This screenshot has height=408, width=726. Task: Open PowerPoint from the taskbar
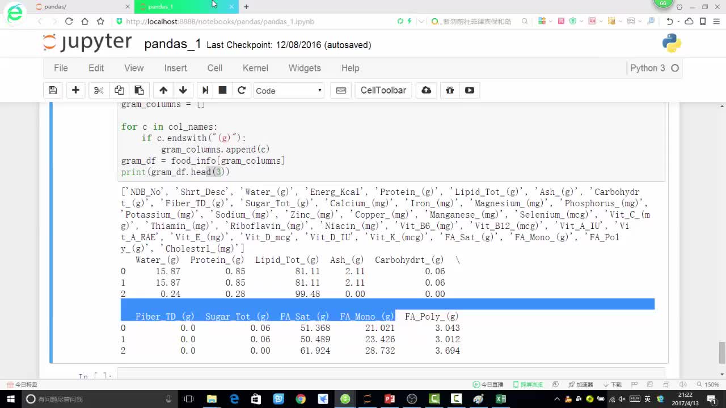click(390, 399)
